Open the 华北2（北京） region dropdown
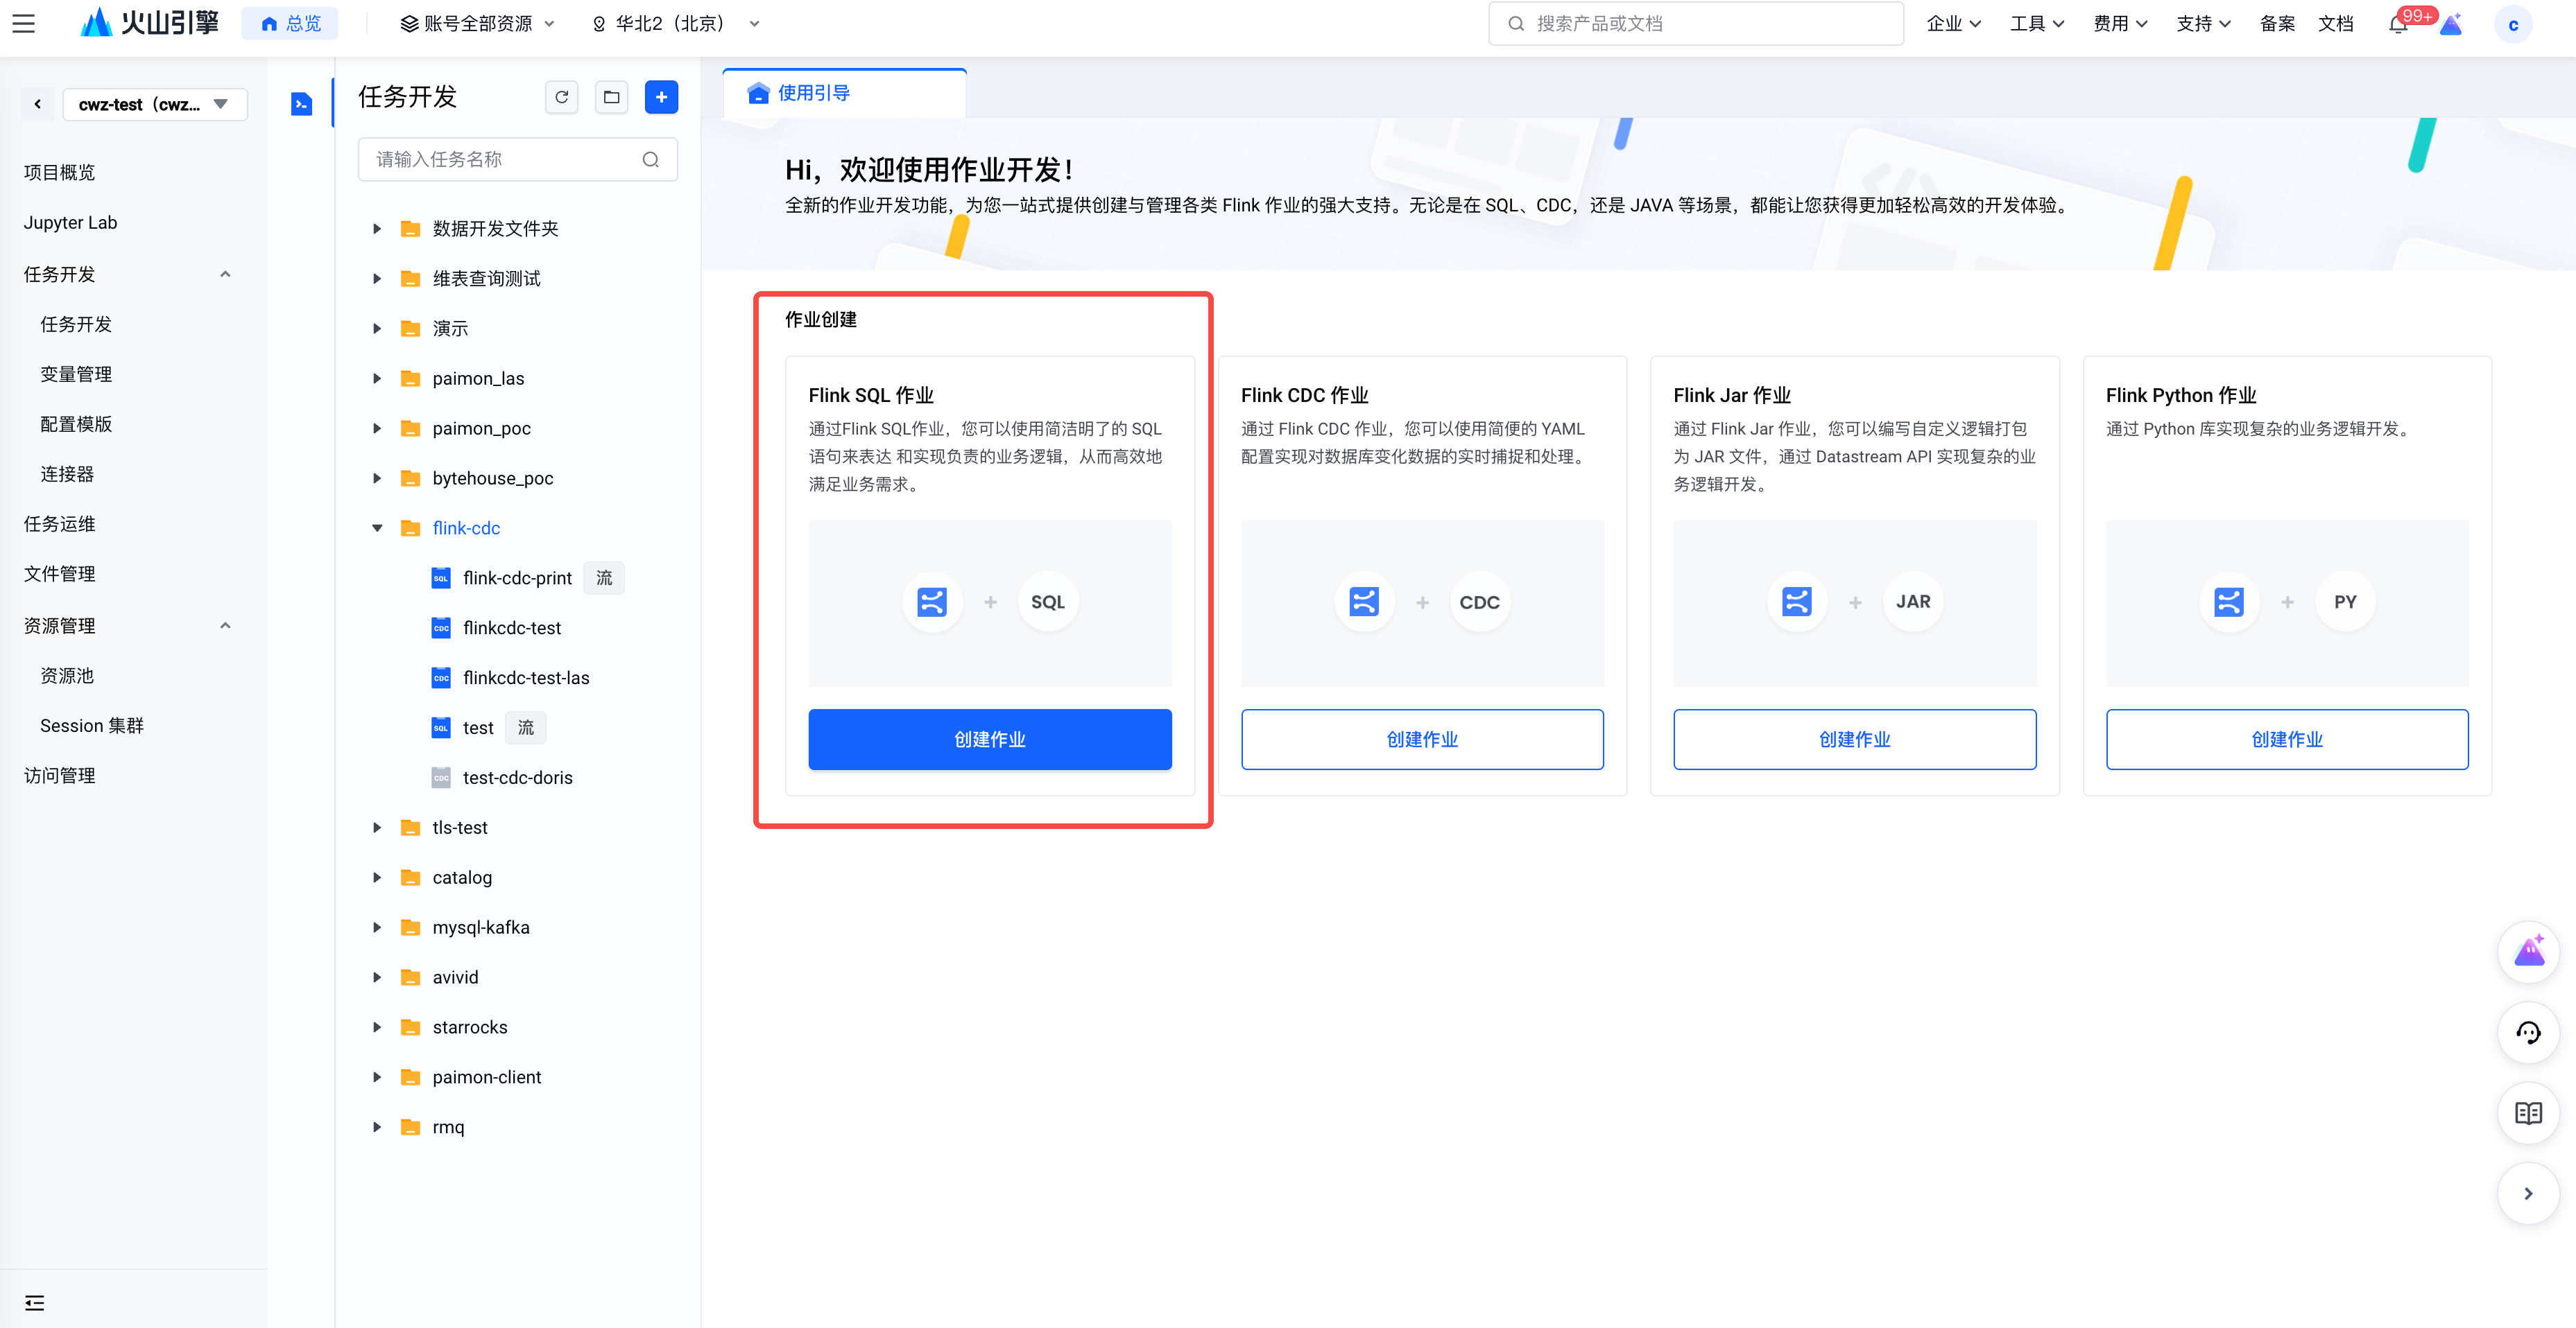The image size is (2576, 1328). click(676, 23)
